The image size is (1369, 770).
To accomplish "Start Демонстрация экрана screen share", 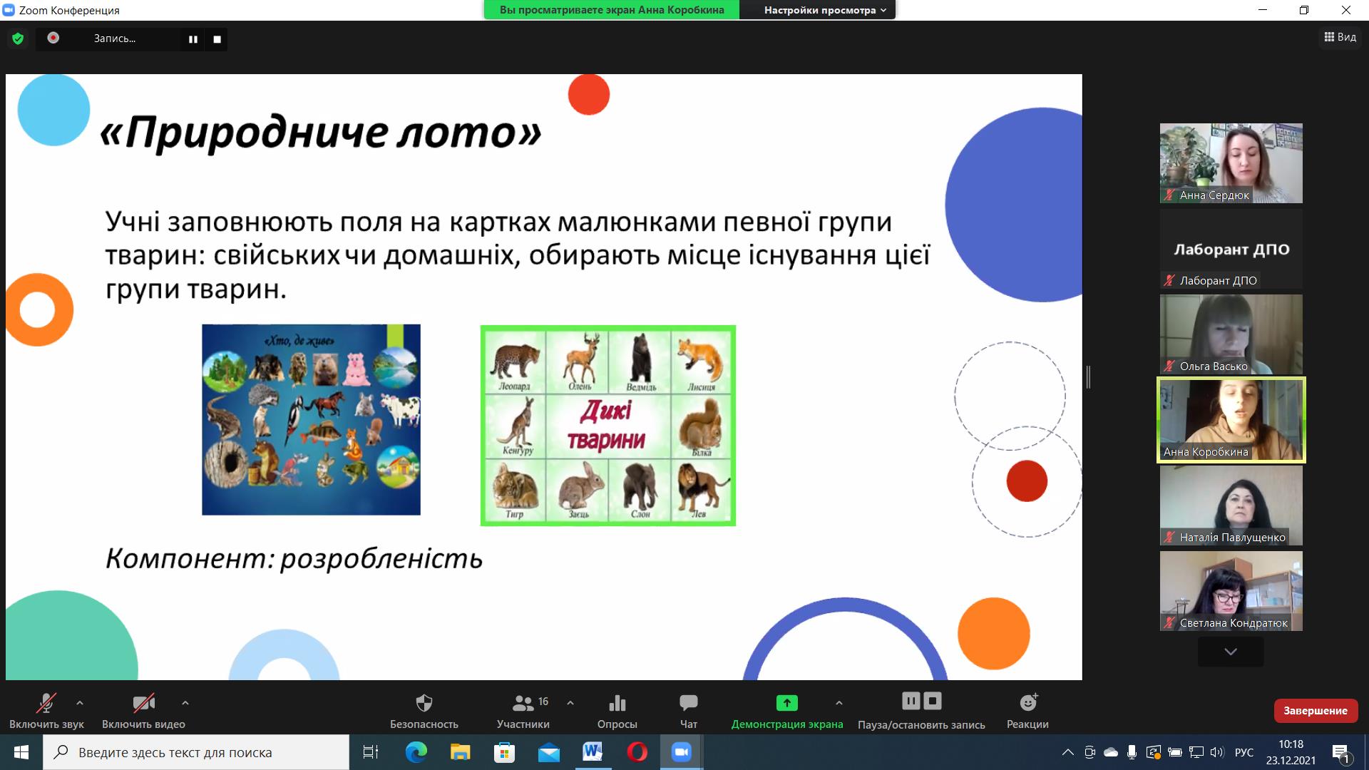I will (787, 711).
